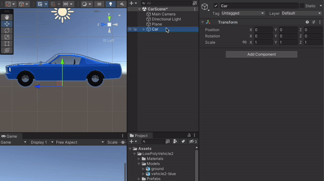Click the tool handle rotation cube icon
Viewport: 324px width, 181px height.
[21, 4]
